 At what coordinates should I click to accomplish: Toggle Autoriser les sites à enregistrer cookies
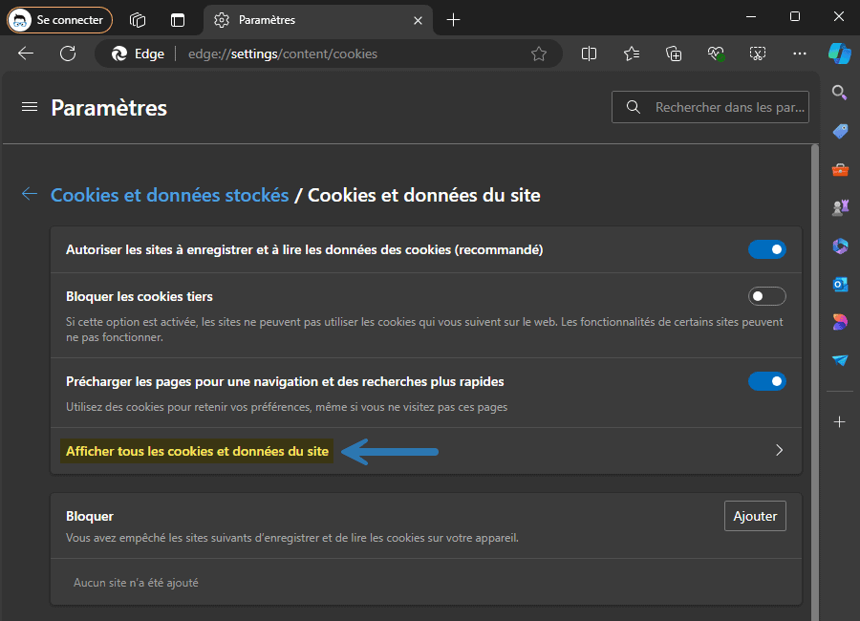tap(766, 249)
